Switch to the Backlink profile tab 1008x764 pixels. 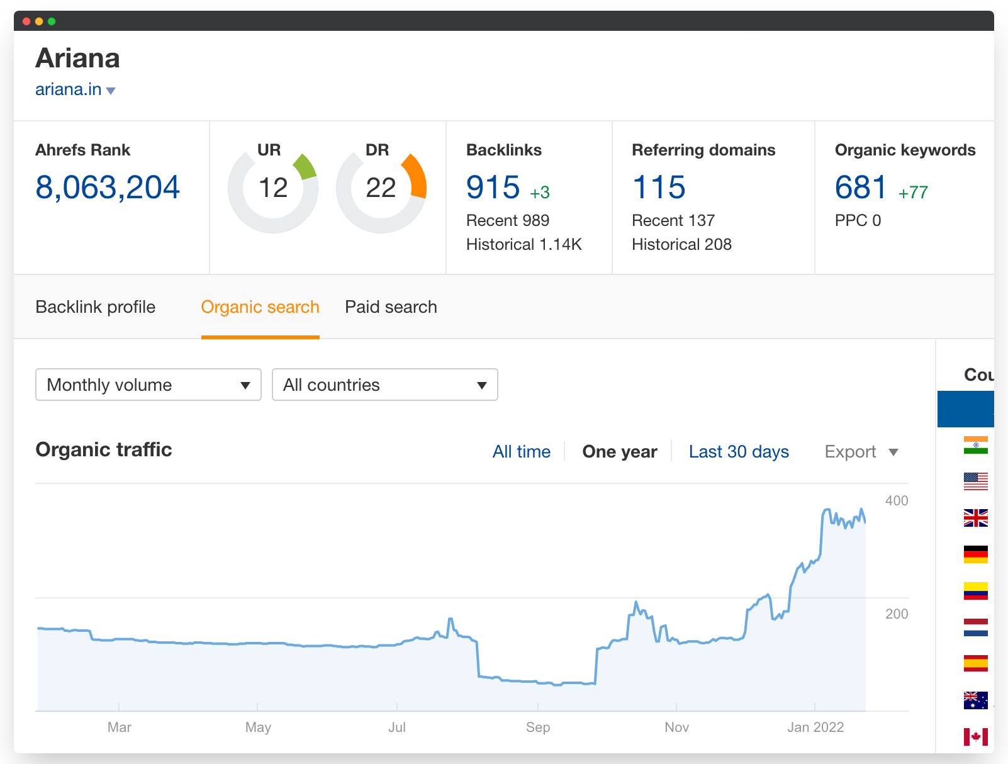point(96,307)
